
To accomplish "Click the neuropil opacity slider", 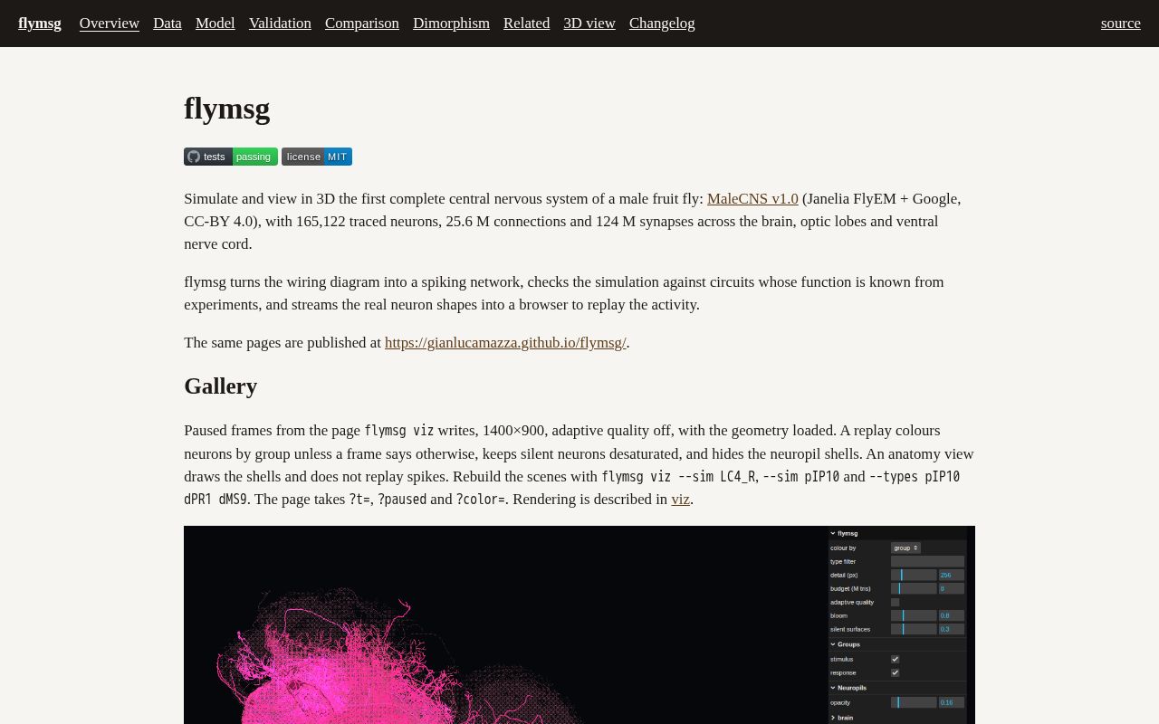I will click(914, 702).
